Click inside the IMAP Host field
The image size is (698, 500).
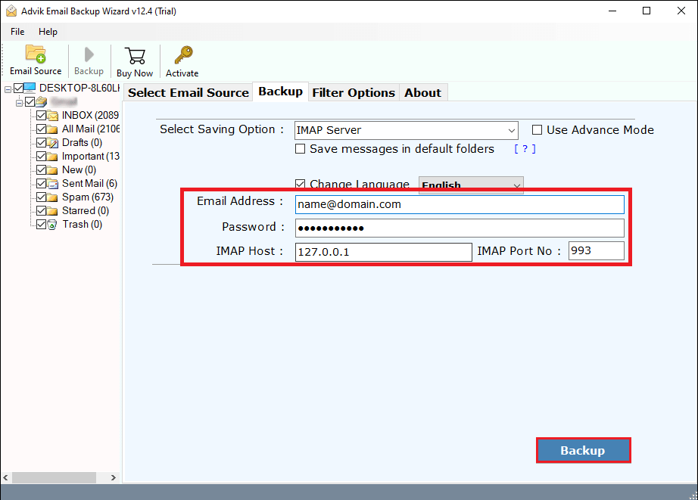pos(382,250)
